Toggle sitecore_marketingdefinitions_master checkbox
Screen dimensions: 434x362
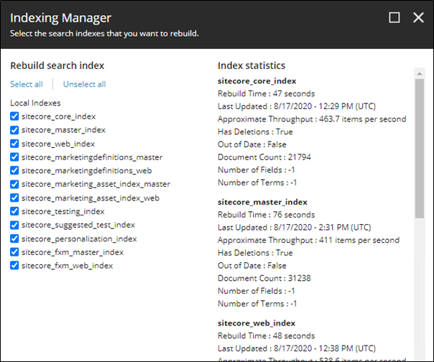pos(14,157)
